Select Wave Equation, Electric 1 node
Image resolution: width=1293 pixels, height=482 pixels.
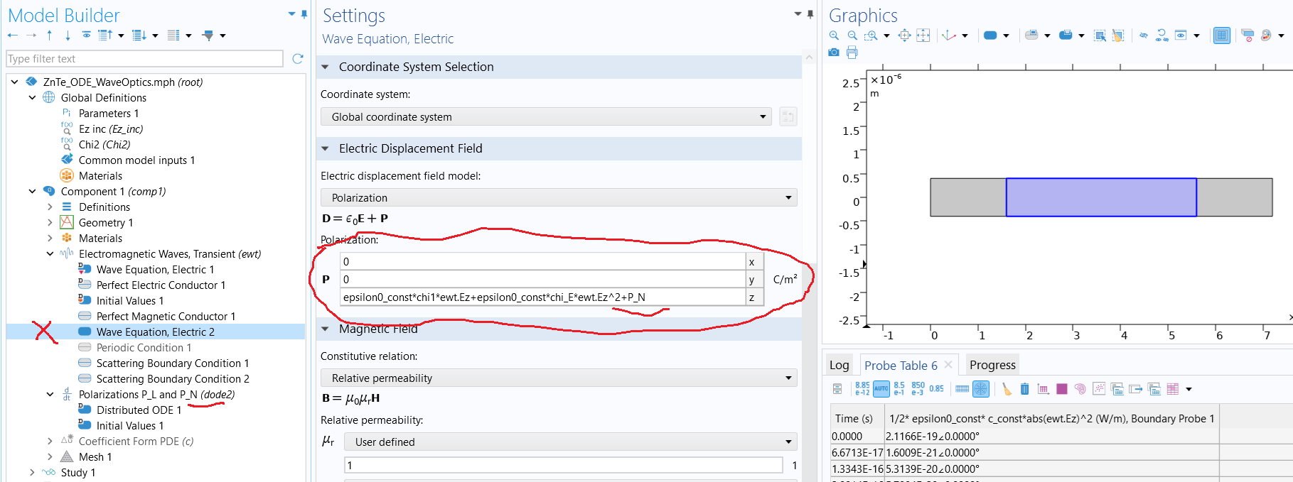tap(155, 270)
